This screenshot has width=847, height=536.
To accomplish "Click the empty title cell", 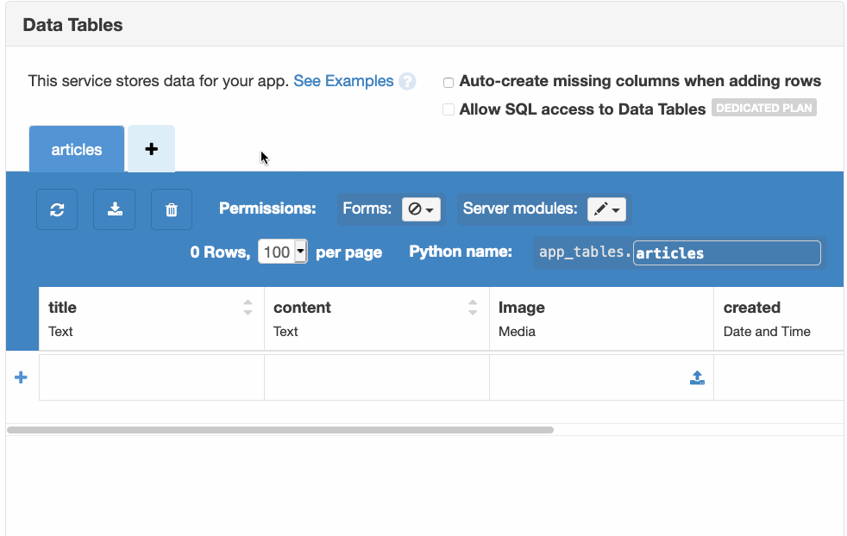I will (152, 377).
